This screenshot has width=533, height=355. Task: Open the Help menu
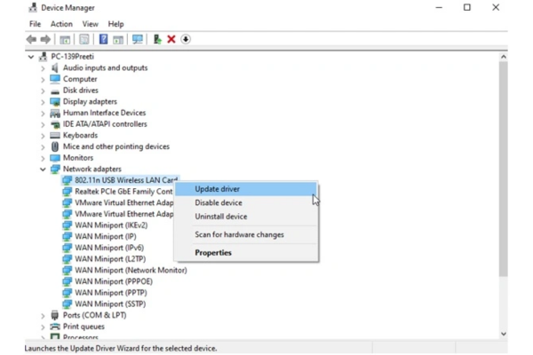tap(115, 24)
